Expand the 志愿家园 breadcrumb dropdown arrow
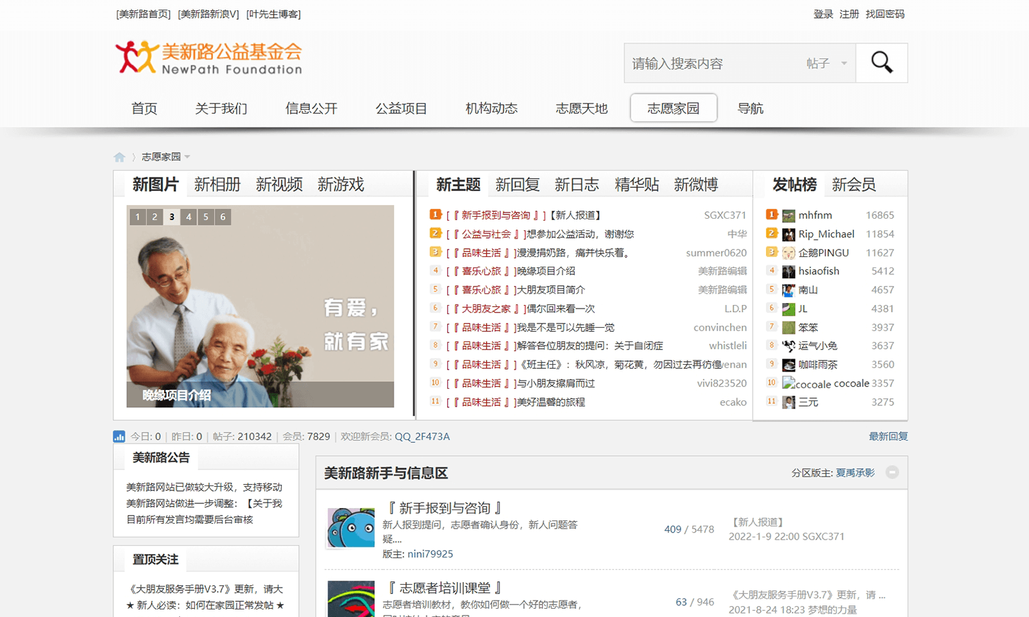1029x617 pixels. (x=187, y=157)
